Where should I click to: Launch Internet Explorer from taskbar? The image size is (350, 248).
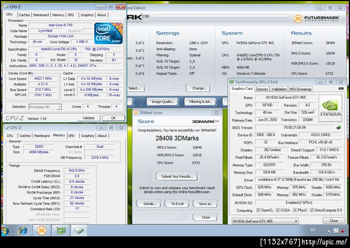pyautogui.click(x=23, y=230)
